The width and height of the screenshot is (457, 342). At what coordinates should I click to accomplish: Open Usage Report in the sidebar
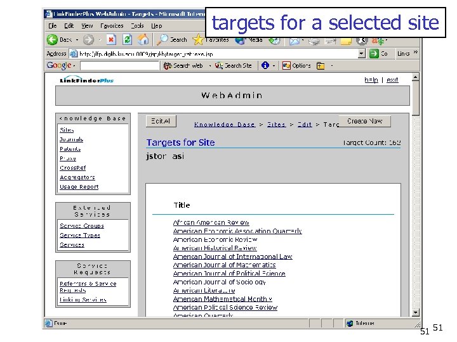click(79, 187)
